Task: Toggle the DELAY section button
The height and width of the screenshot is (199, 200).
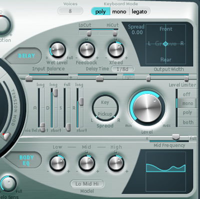Action: coord(23,56)
